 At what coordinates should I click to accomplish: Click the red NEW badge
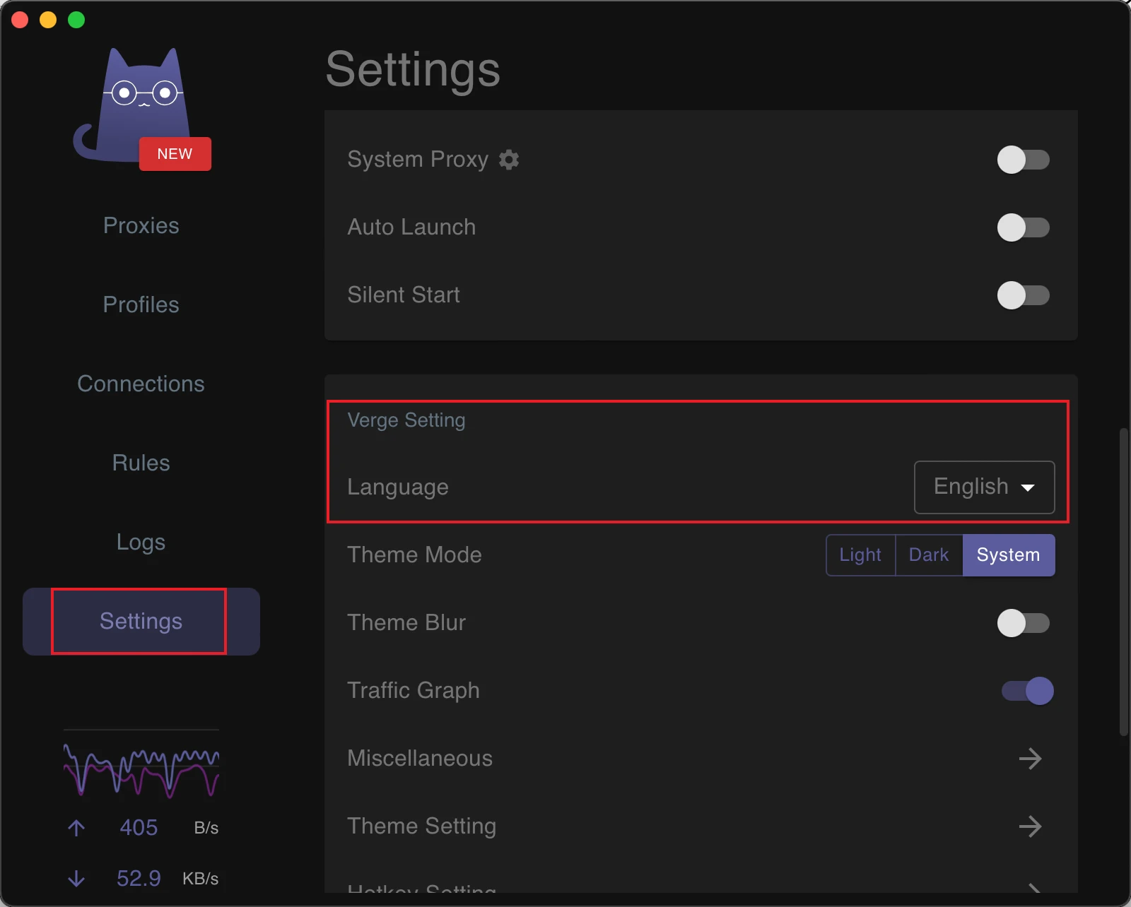point(175,154)
